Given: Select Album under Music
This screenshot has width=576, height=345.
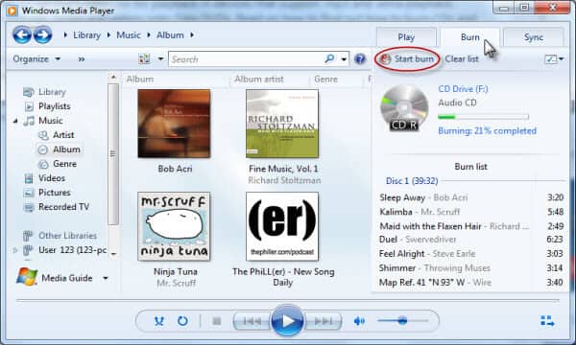Looking at the screenshot, I should click(66, 149).
